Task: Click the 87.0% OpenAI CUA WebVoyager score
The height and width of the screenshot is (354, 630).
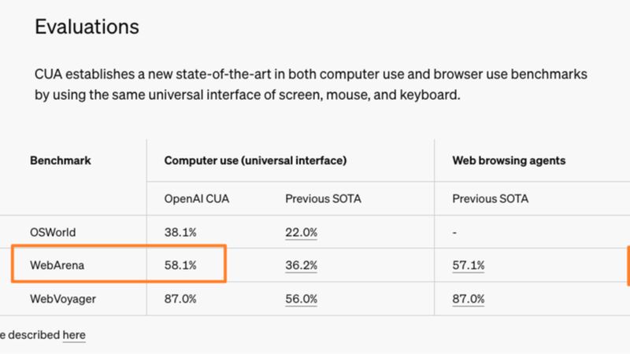Action: [180, 299]
